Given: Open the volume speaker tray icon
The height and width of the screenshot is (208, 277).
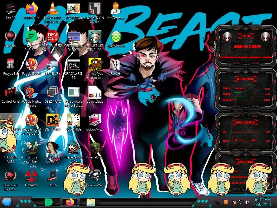Looking at the screenshot, I should tap(247, 202).
